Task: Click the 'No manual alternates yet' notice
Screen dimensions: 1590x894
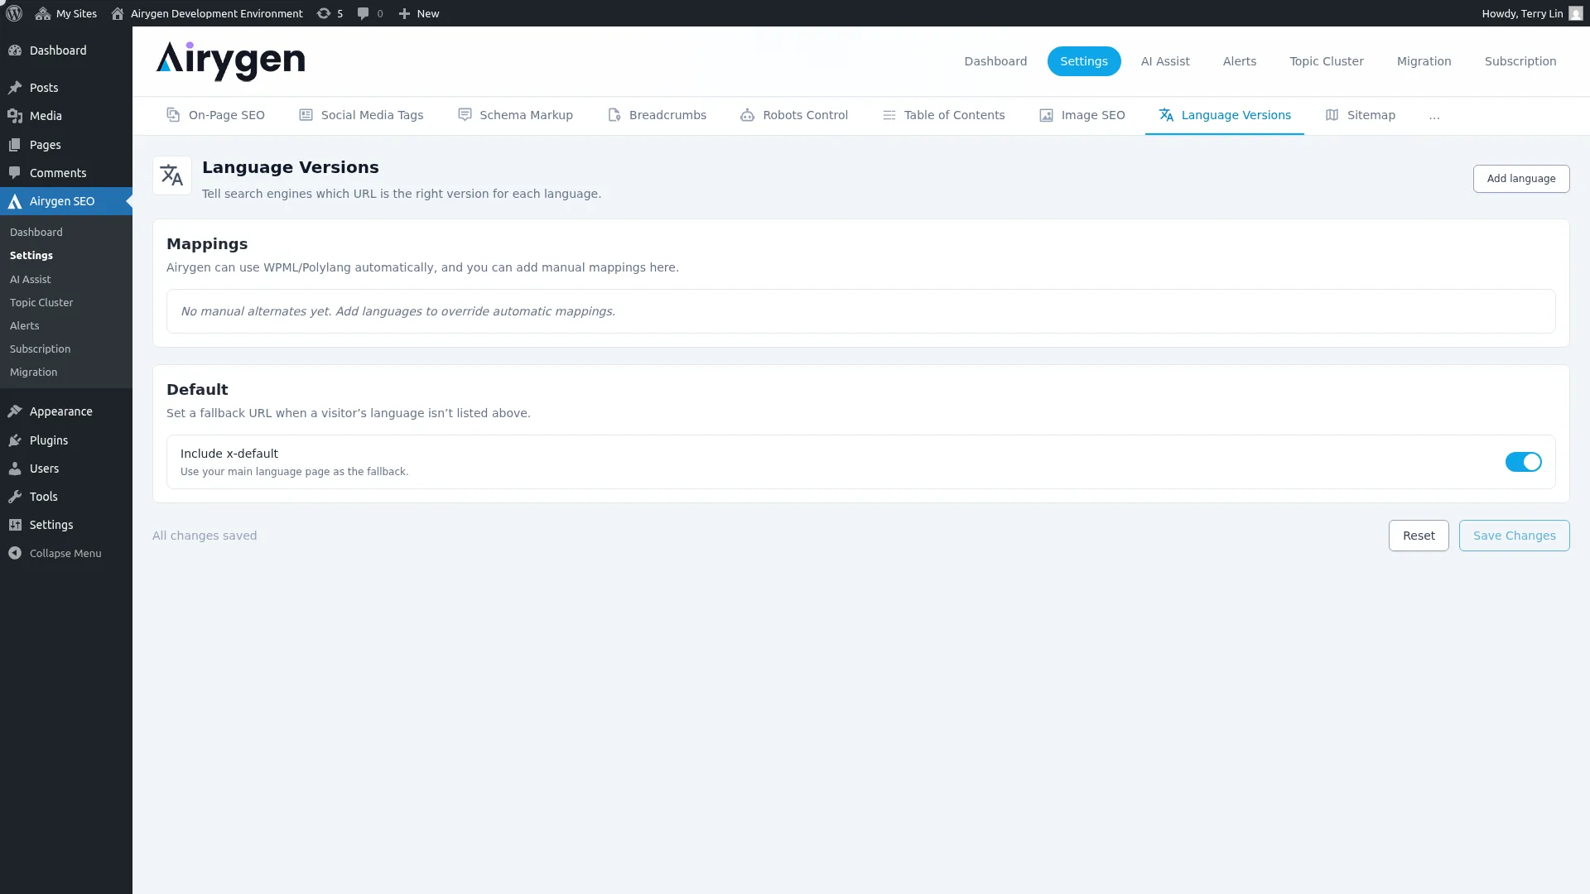Action: tap(860, 311)
